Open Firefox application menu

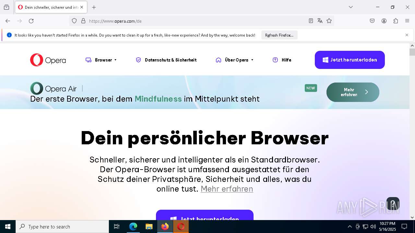tap(407, 21)
